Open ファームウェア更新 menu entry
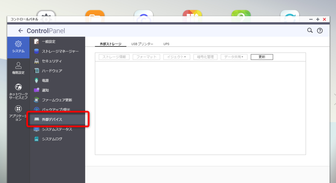336x183 pixels. pos(57,100)
